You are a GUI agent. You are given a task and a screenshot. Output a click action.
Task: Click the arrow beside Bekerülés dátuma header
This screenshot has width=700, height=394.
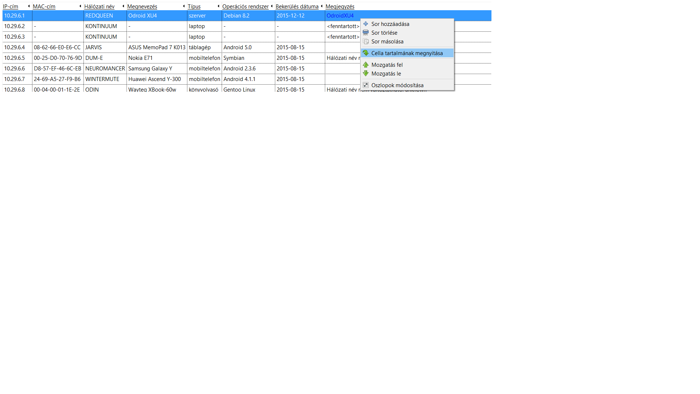[x=322, y=6]
